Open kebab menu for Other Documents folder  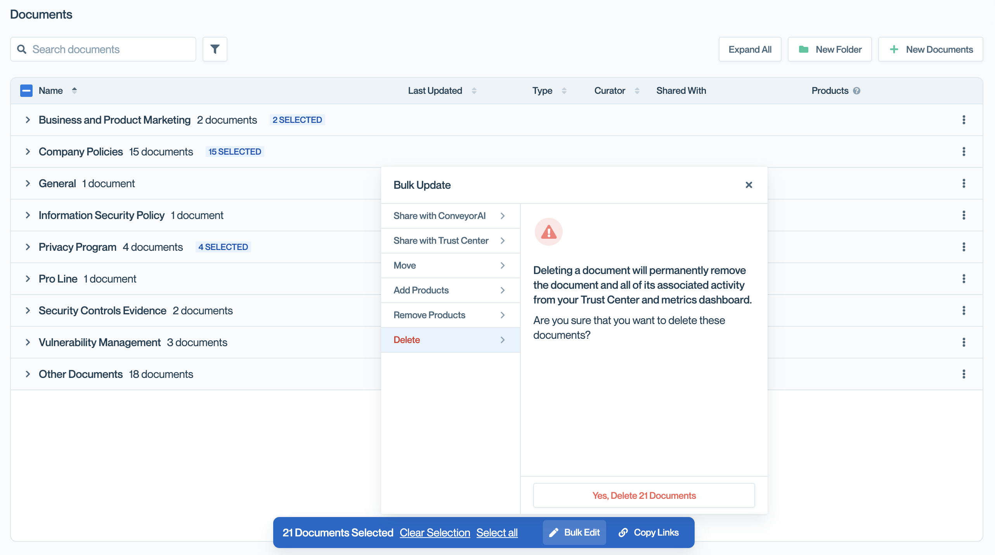(964, 374)
